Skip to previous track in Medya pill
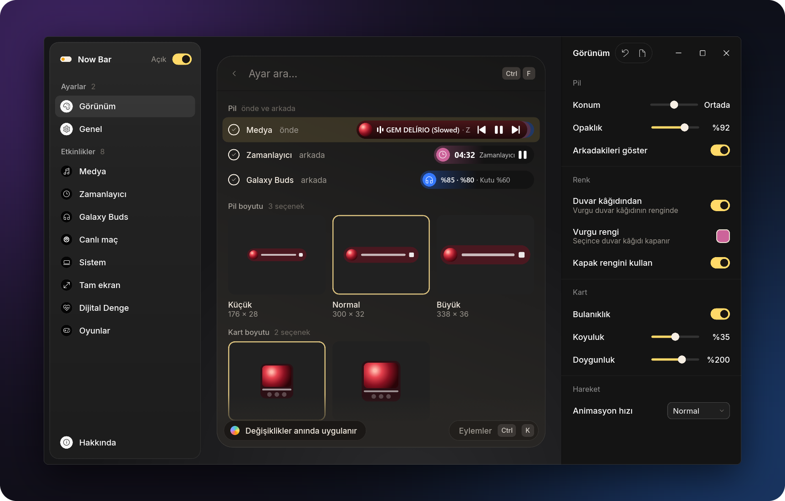 [481, 130]
